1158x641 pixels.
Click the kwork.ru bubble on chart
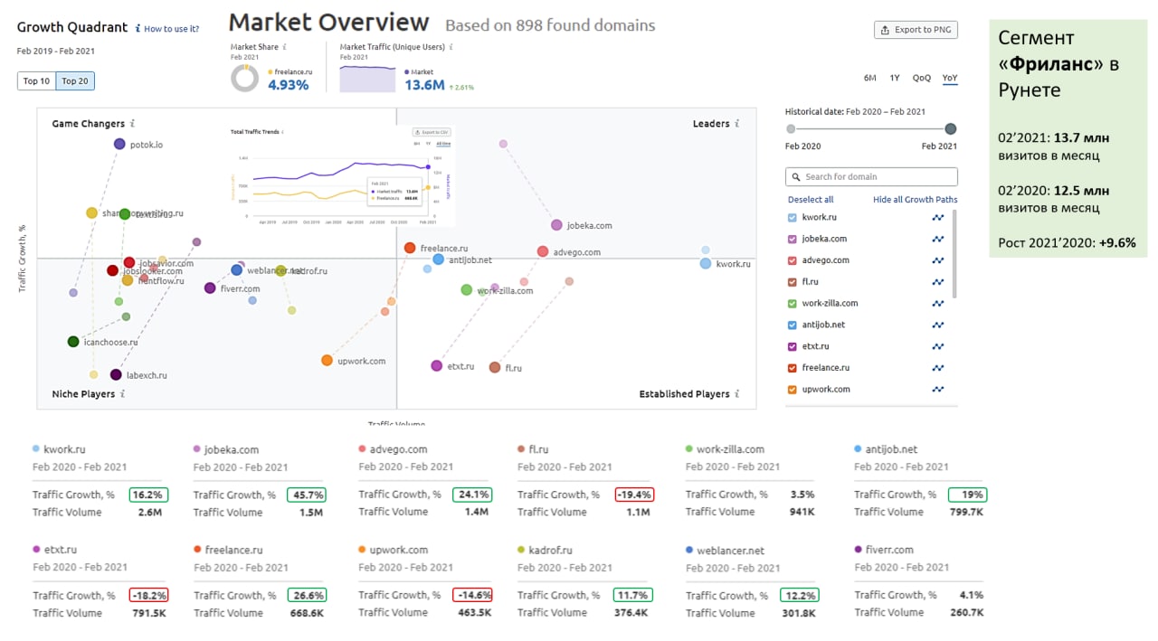pyautogui.click(x=706, y=263)
